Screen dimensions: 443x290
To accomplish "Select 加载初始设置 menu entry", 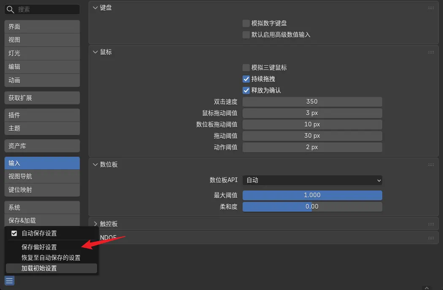I will (51, 268).
